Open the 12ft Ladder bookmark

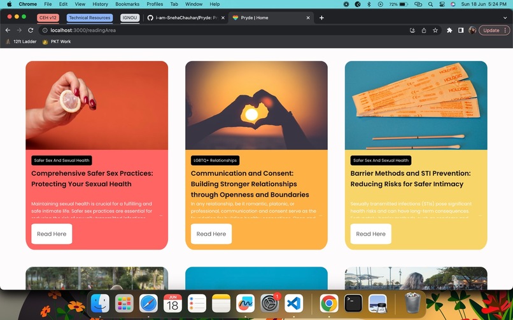click(x=21, y=41)
